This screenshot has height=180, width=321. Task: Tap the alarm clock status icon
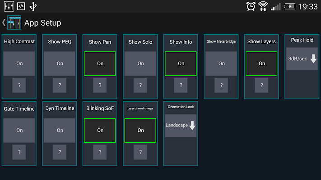pyautogui.click(x=251, y=6)
